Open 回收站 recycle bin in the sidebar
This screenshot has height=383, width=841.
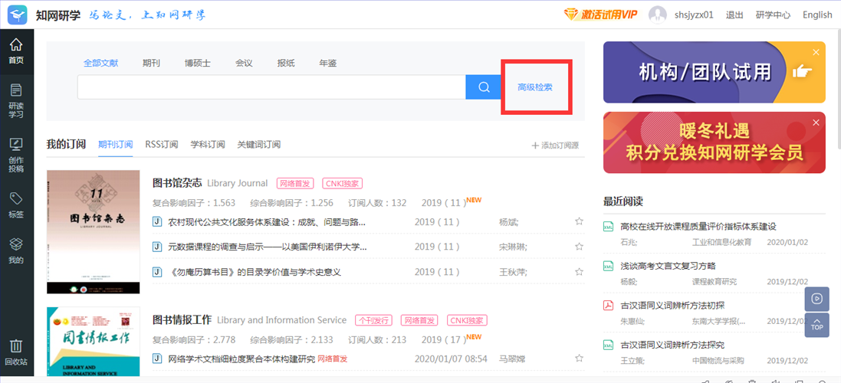[x=17, y=352]
